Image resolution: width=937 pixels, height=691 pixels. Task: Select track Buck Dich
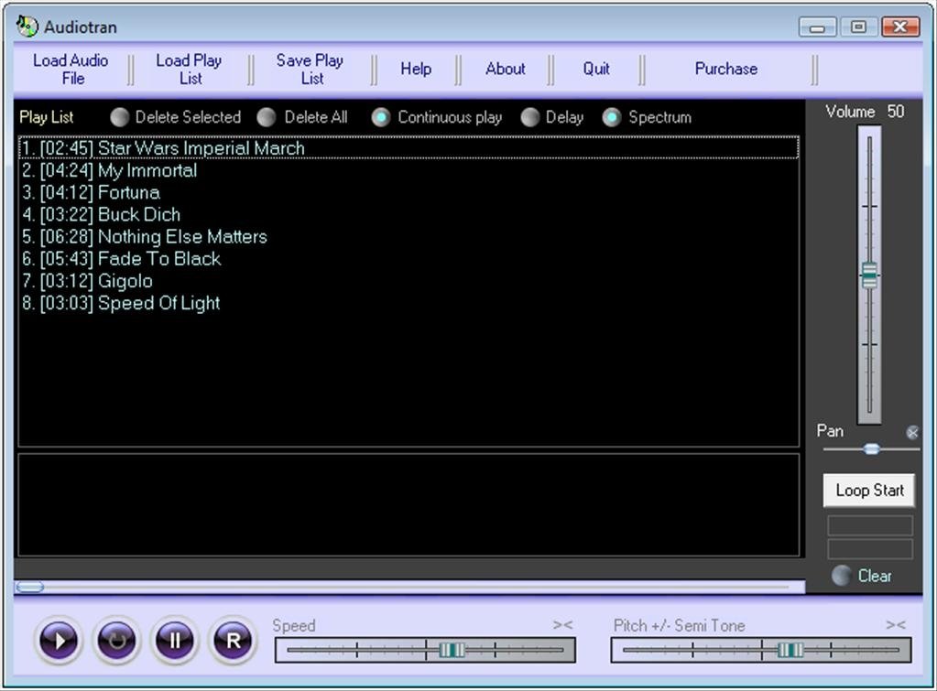[x=409, y=214]
